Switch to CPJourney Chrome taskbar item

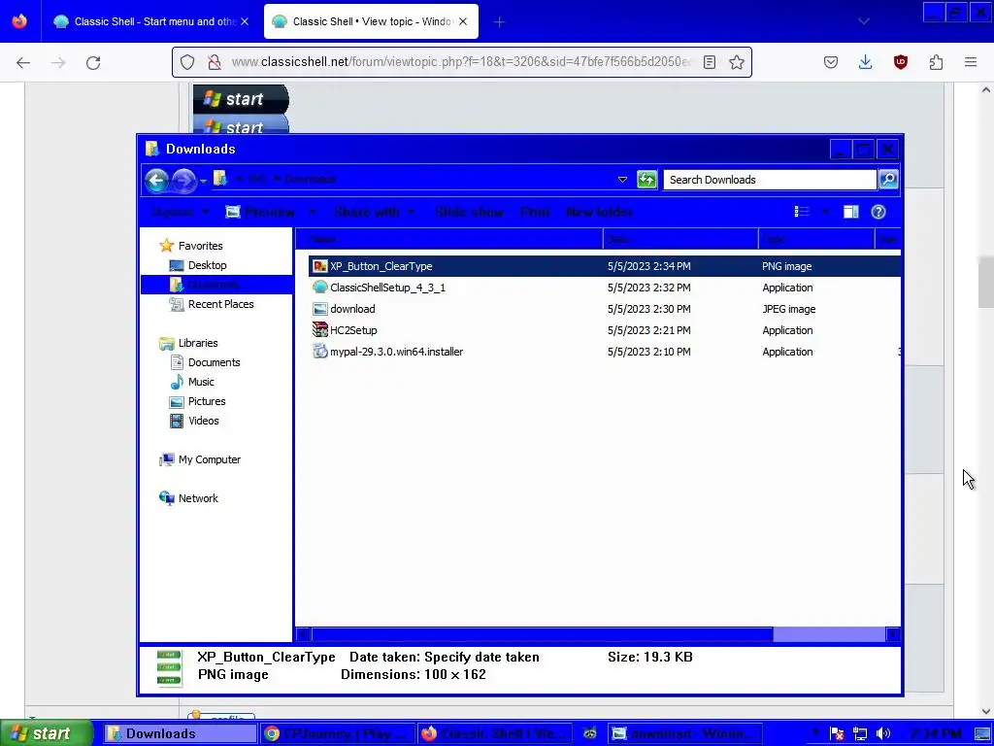pyautogui.click(x=337, y=734)
